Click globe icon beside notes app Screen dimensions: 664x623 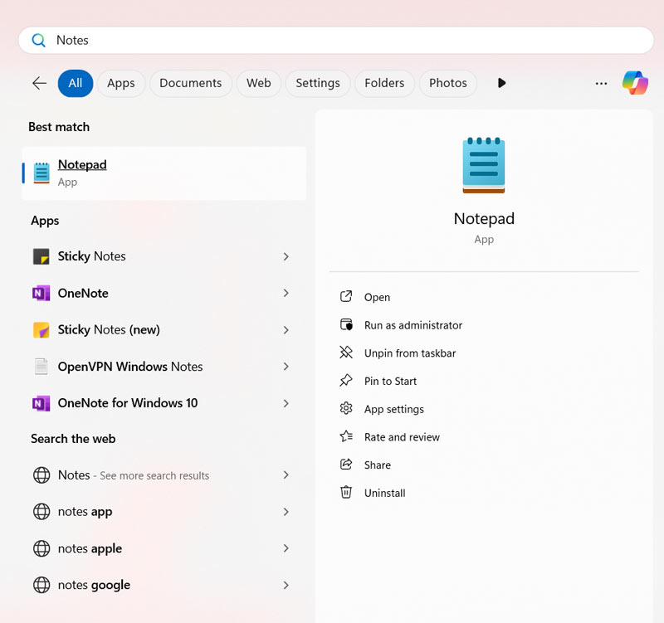(41, 512)
